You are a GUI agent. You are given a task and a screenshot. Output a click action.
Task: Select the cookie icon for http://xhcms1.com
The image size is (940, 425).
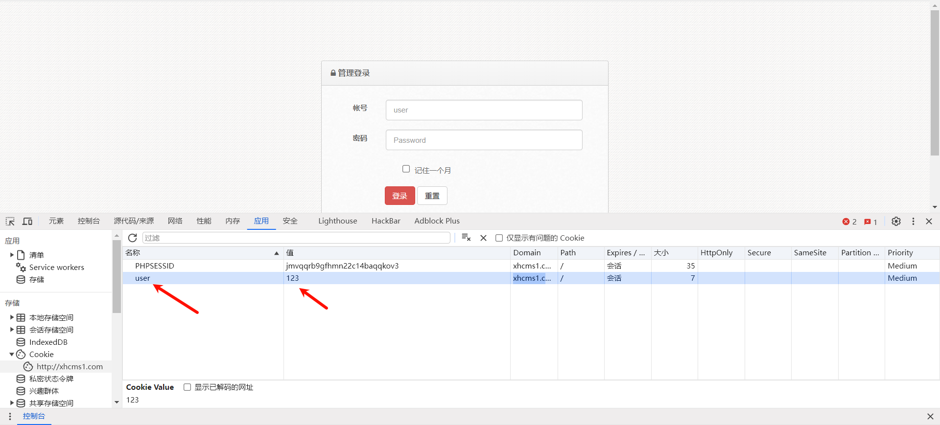28,366
